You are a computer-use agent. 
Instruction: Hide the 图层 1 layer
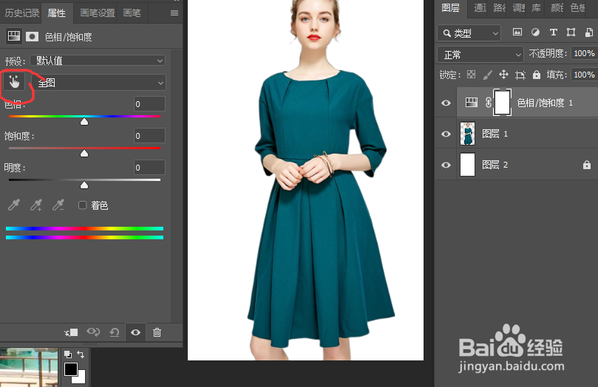(x=446, y=134)
